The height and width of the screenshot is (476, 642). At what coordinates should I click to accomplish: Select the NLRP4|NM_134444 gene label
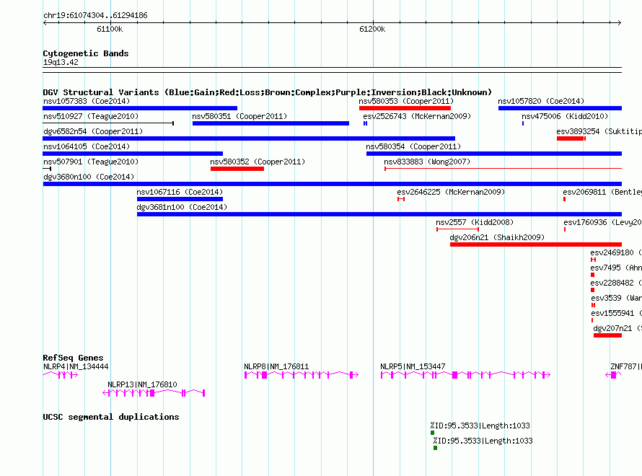(x=76, y=366)
